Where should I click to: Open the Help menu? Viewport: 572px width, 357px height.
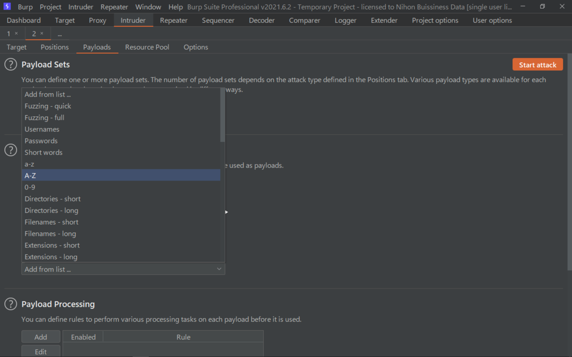(x=175, y=7)
